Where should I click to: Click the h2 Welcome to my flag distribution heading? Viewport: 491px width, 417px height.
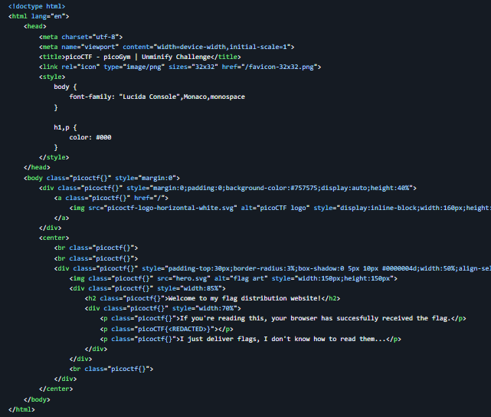pos(212,299)
